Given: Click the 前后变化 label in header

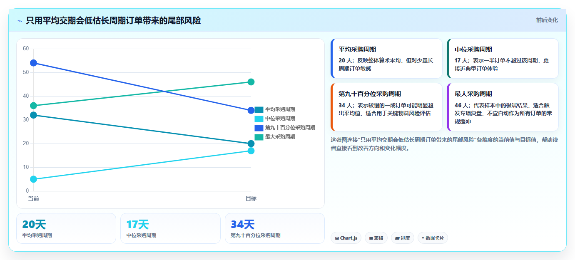Looking at the screenshot, I should click(x=547, y=20).
